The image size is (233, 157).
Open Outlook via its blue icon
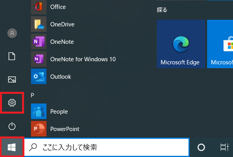tap(39, 76)
